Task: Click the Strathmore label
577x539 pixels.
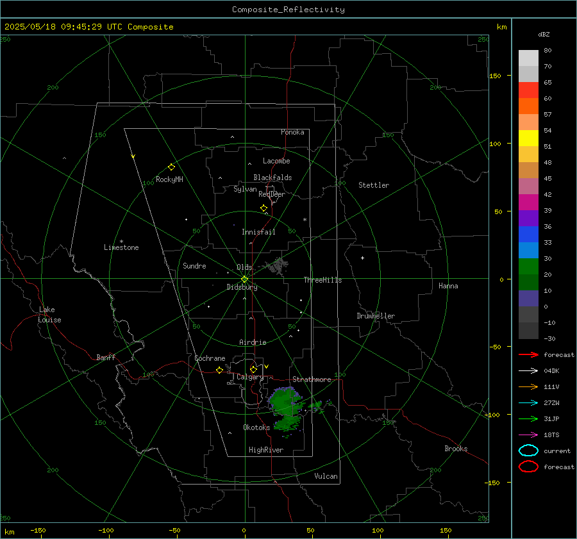Action: pos(312,379)
